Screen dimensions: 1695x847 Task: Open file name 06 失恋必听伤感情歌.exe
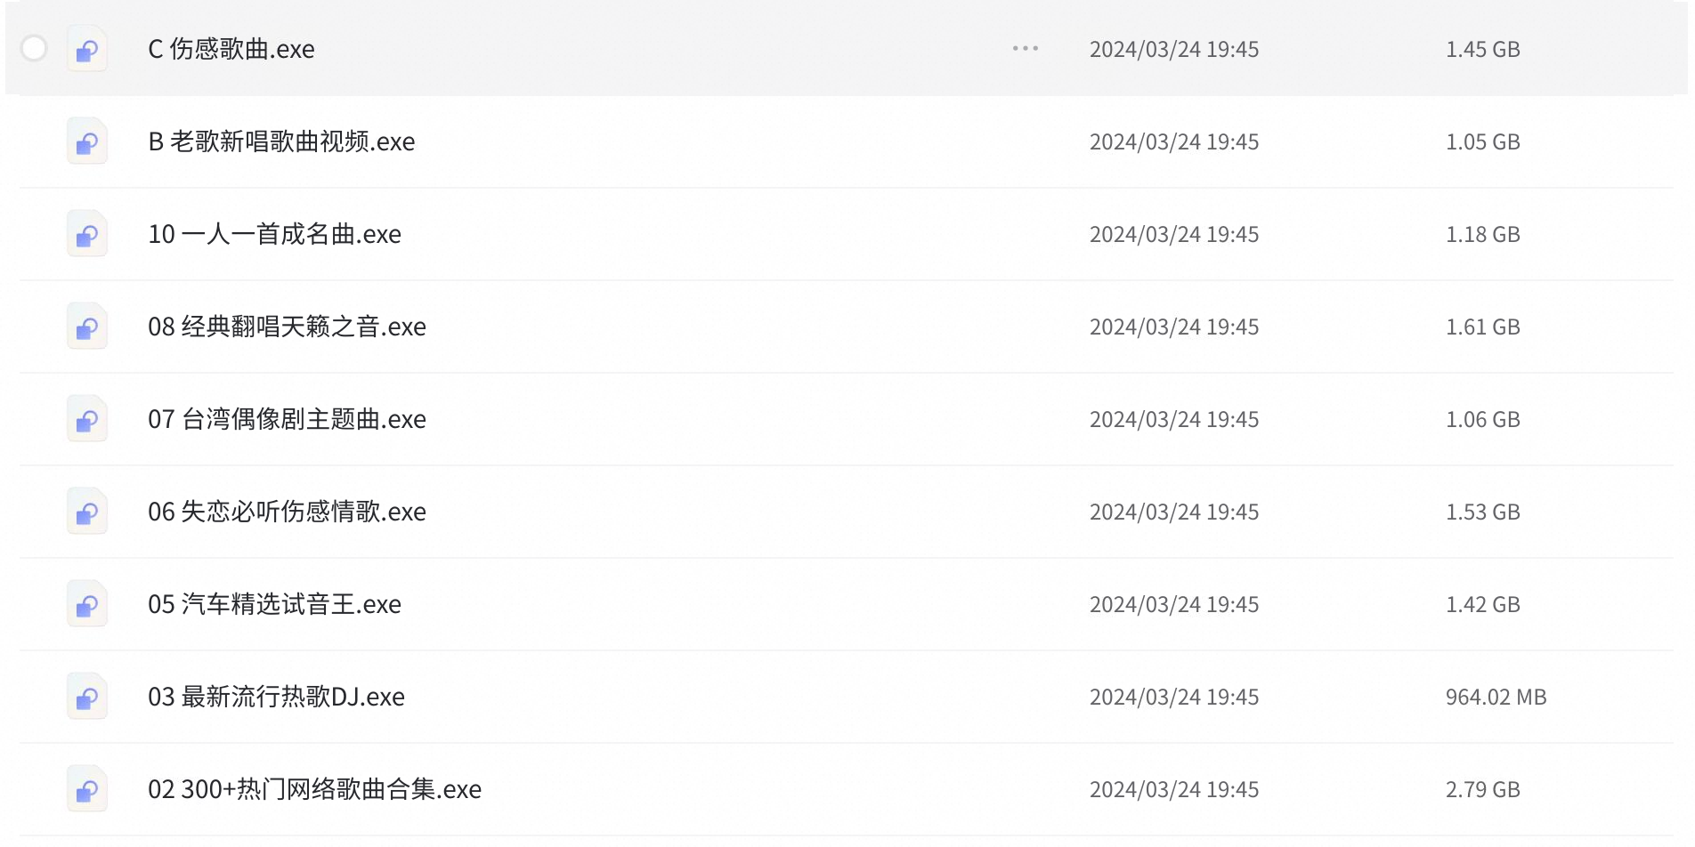[287, 512]
